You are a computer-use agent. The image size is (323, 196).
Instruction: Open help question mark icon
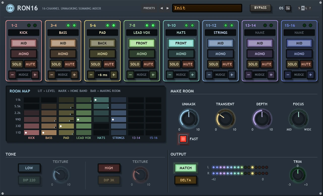[310, 8]
